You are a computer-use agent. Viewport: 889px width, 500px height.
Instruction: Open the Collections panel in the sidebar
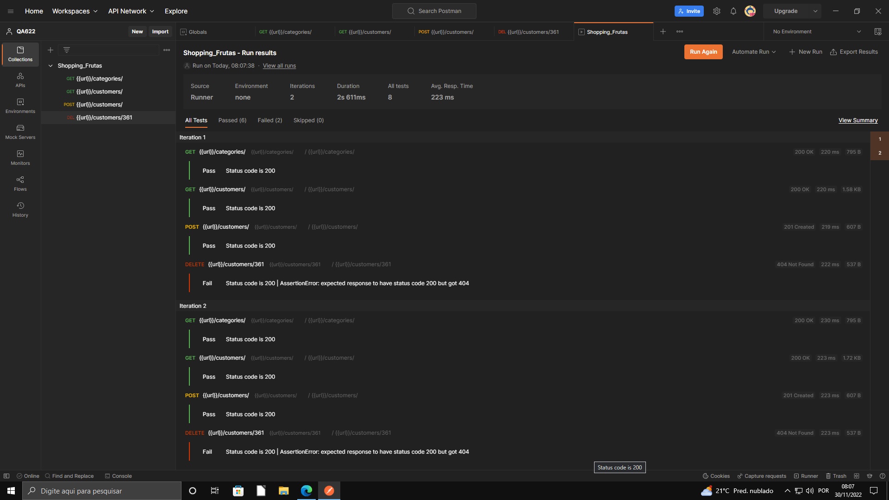(20, 54)
